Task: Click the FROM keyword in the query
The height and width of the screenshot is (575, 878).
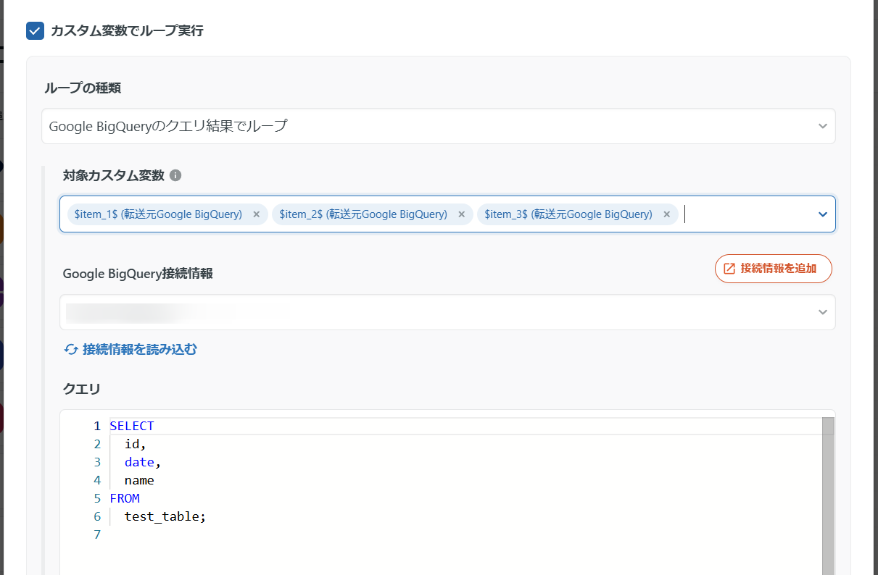Action: coord(125,498)
